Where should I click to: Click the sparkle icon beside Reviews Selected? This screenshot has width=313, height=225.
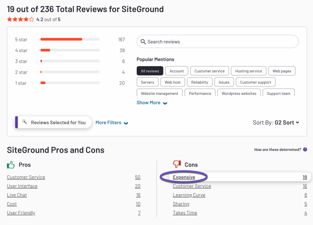tap(24, 122)
